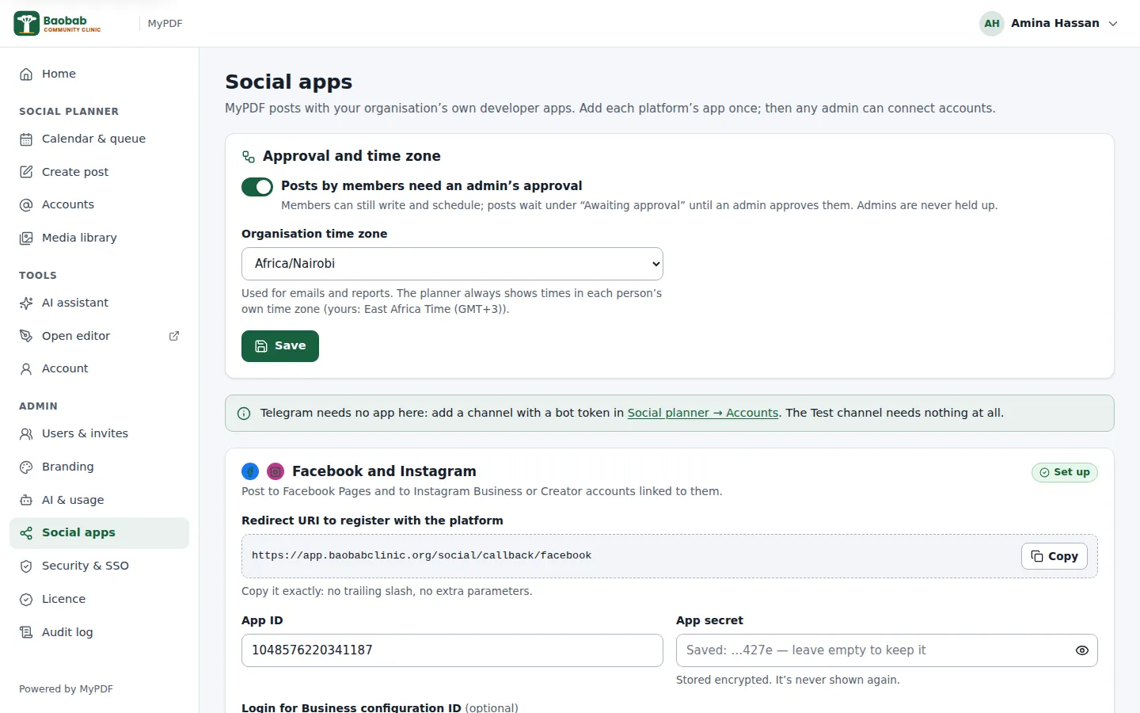Click the info icon in Telegram notice
The width and height of the screenshot is (1140, 713).
tap(244, 414)
